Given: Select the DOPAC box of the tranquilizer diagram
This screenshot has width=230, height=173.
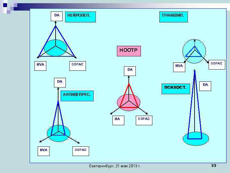Looking at the screenshot, I should pos(217,65).
